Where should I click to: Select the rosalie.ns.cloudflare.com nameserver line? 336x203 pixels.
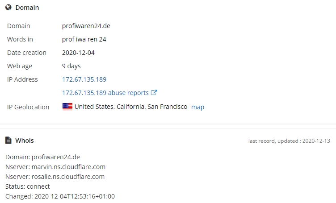coord(55,177)
